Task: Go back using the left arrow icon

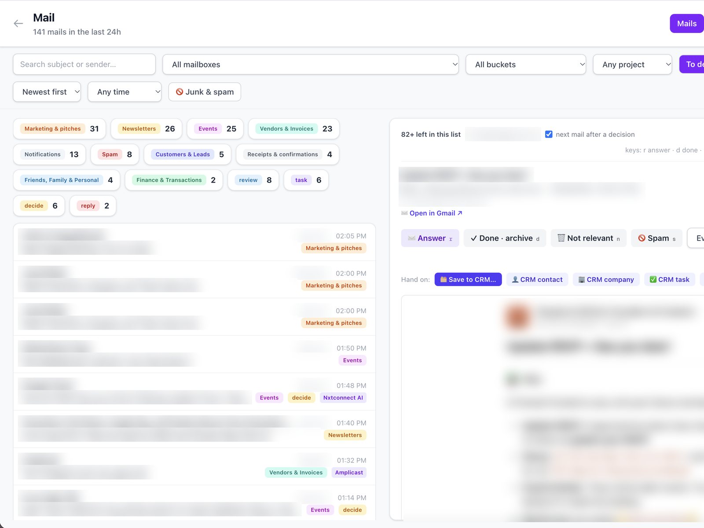Action: coord(18,24)
